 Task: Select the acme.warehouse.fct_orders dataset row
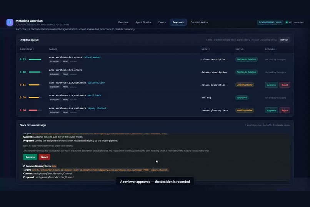(x=155, y=72)
